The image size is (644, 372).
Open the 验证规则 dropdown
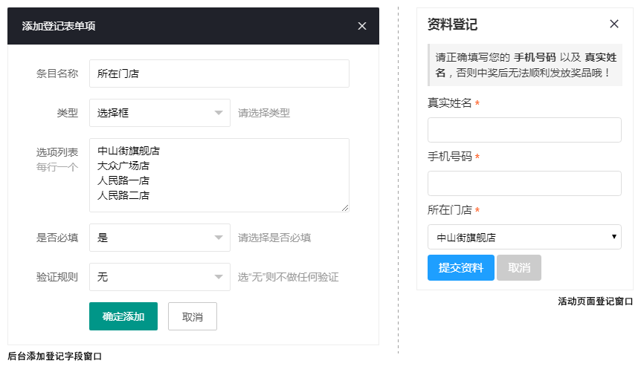(x=160, y=277)
